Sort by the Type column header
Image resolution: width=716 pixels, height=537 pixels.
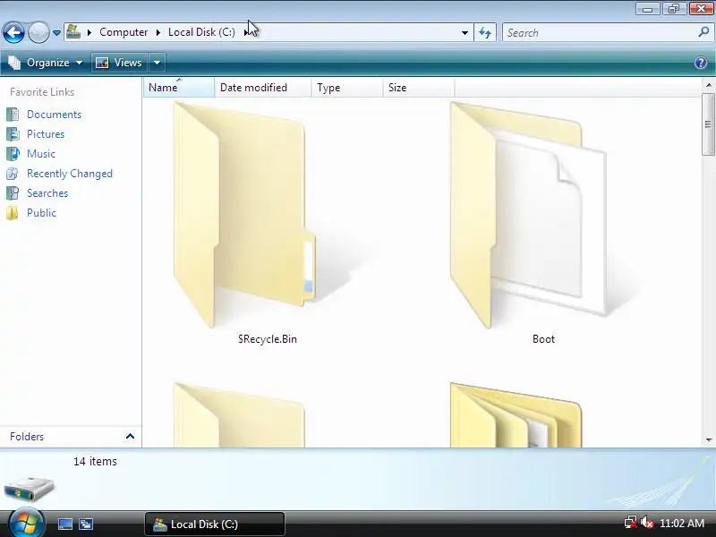(347, 87)
